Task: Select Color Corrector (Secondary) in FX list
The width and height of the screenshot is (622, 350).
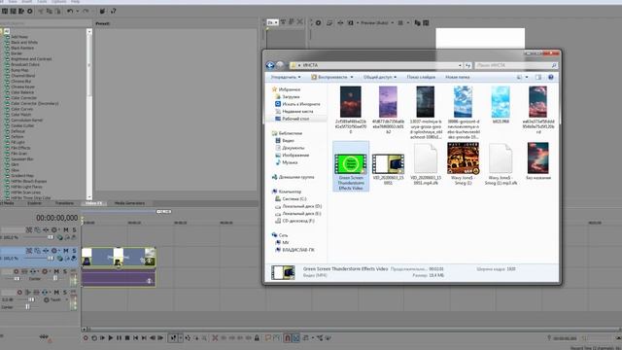Action: point(35,103)
